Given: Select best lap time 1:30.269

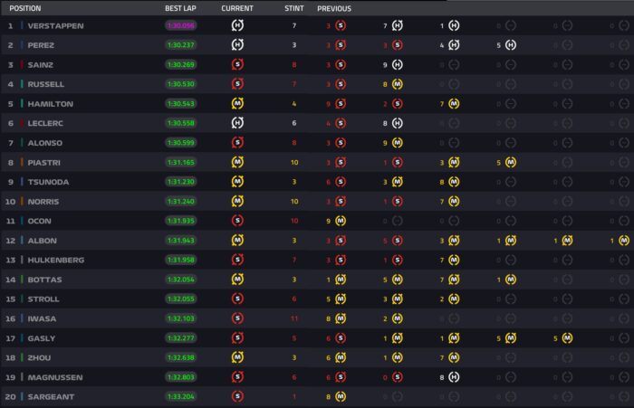Looking at the screenshot, I should click(181, 64).
